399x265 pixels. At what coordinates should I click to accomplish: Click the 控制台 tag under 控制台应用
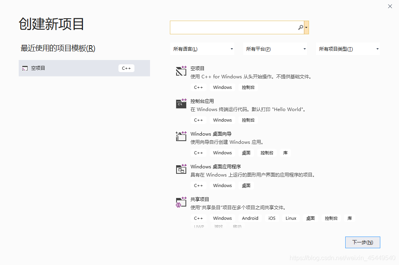(248, 120)
